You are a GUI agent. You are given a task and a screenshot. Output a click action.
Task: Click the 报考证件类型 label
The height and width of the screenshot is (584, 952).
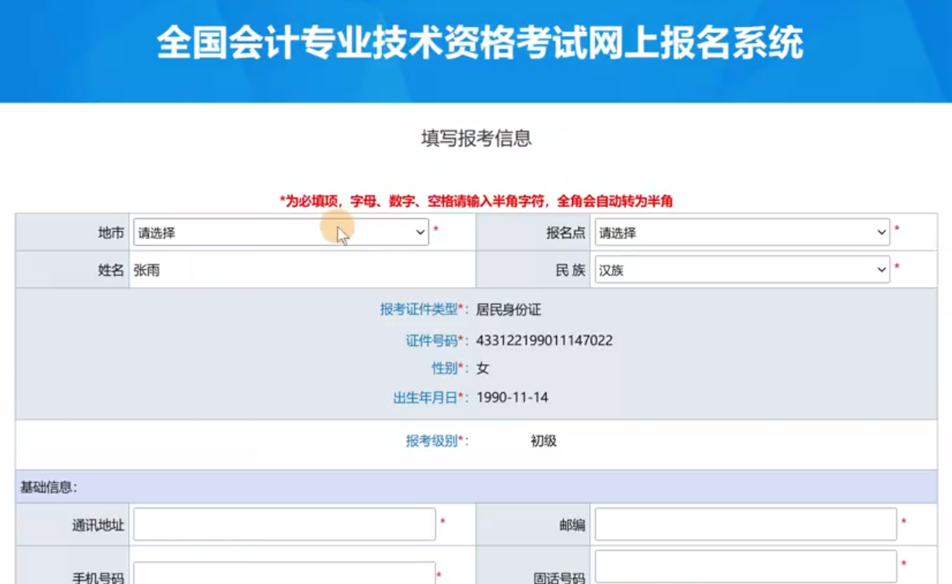(419, 310)
